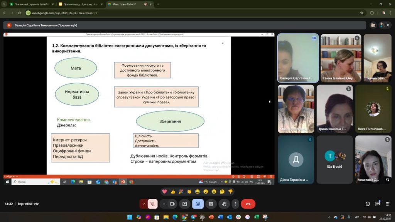Image resolution: width=395 pixels, height=222 pixels.
Task: Bookmark this page with the star icon
Action: 361,13
